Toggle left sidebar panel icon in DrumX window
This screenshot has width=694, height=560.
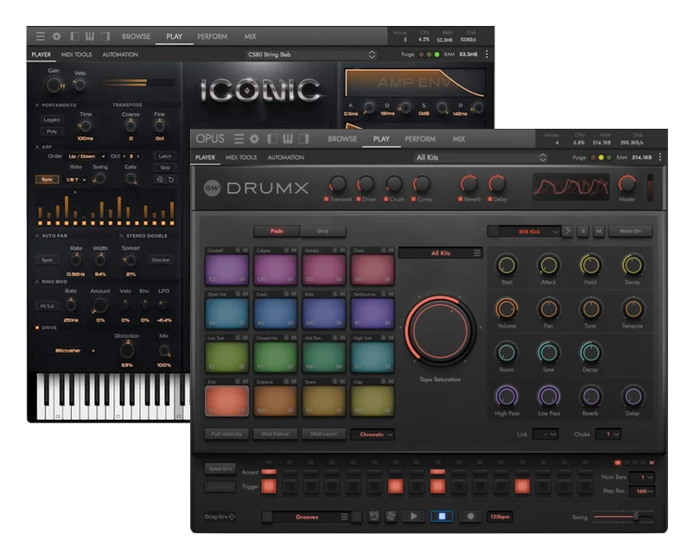pos(272,139)
